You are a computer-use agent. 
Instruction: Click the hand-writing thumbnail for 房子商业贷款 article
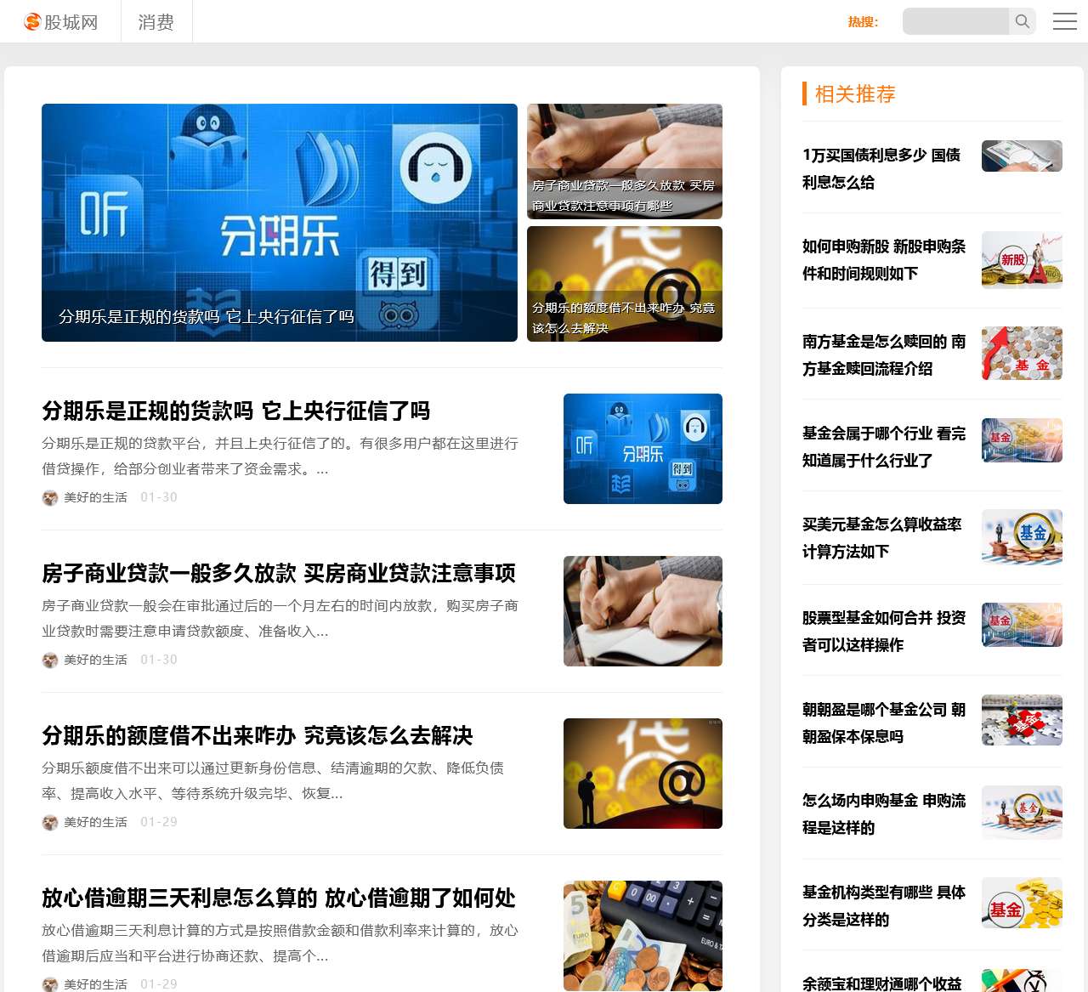643,611
